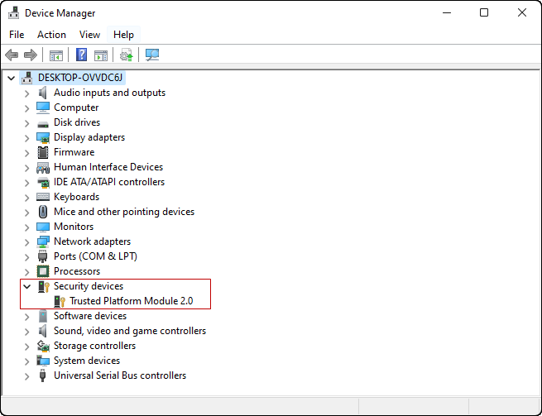This screenshot has height=416, width=542.
Task: Select the Software devices label
Action: tap(90, 316)
